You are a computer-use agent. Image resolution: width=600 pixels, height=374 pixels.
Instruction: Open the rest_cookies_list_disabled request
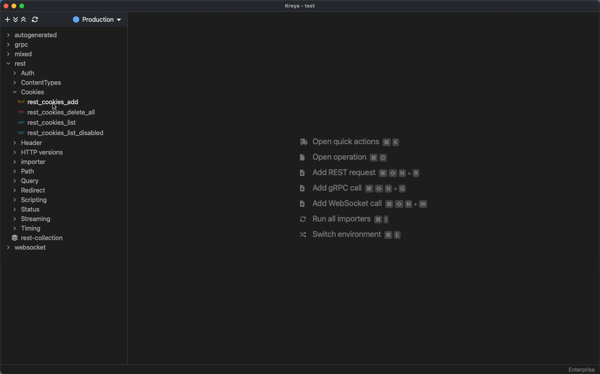point(65,133)
